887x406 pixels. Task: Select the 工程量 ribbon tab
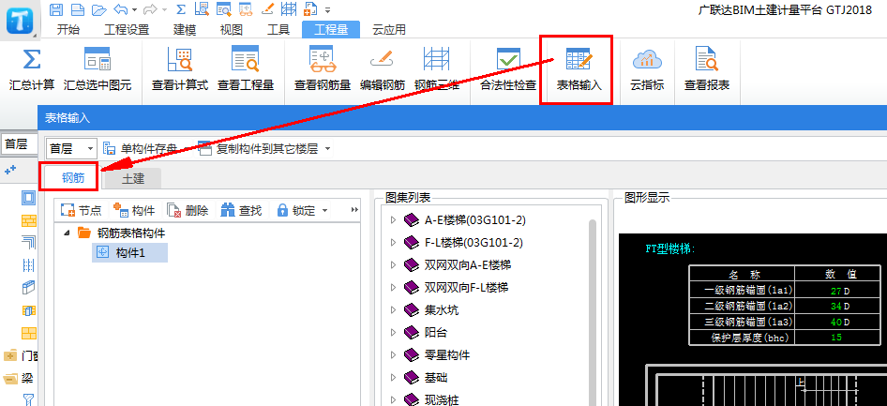click(331, 30)
